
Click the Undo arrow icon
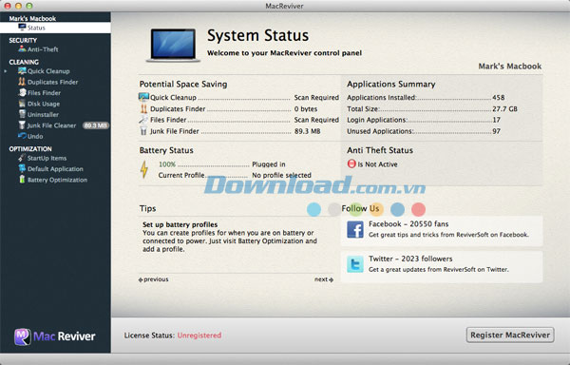22,136
